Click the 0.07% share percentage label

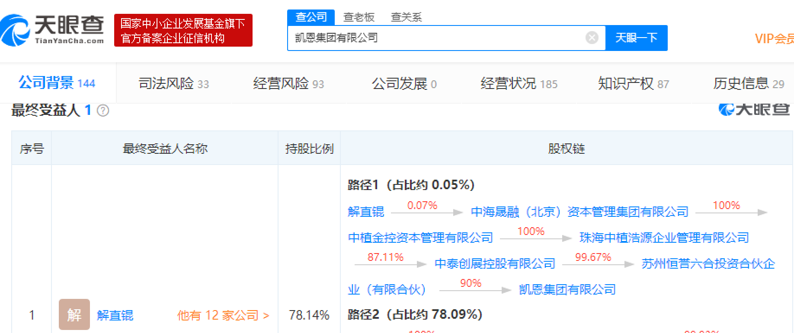[422, 205]
